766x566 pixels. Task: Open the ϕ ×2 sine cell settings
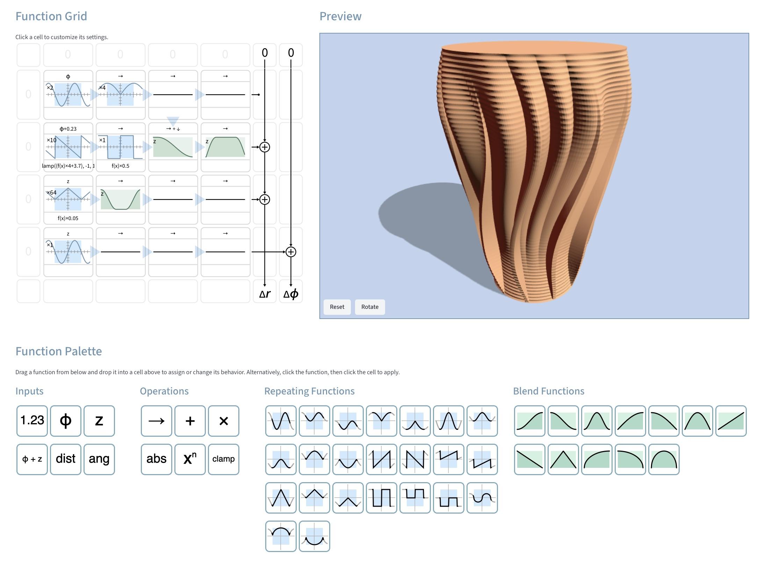point(68,95)
